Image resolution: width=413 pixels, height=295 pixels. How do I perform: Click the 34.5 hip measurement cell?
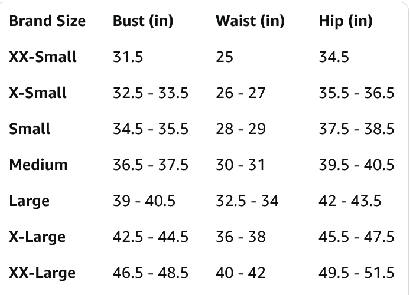[x=334, y=57]
